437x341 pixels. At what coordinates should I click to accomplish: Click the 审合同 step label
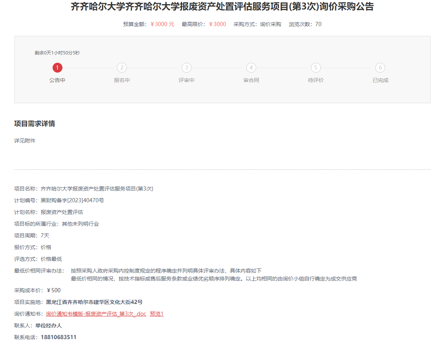click(x=251, y=80)
